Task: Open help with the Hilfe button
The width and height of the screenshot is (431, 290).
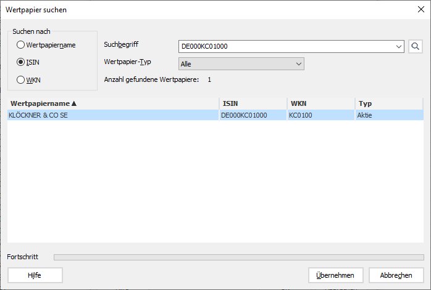Action: click(x=35, y=275)
